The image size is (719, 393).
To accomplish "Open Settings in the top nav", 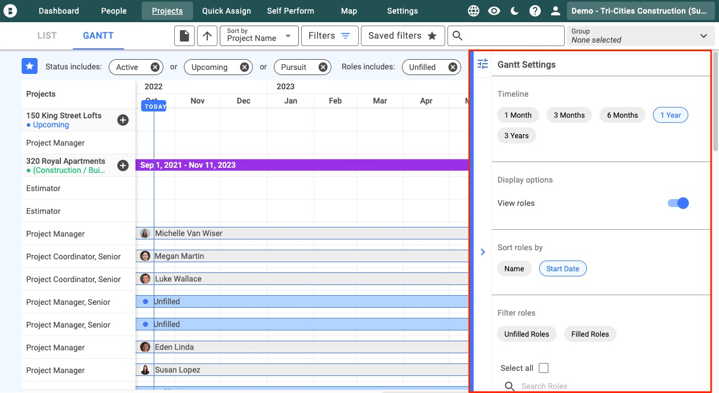I will click(x=402, y=11).
